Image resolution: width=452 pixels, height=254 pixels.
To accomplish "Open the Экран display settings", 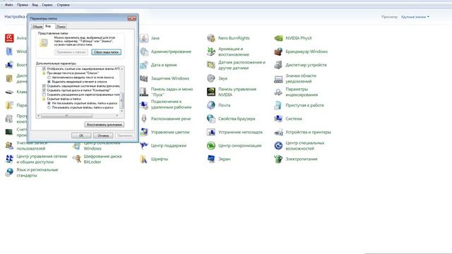I will 219,159.
